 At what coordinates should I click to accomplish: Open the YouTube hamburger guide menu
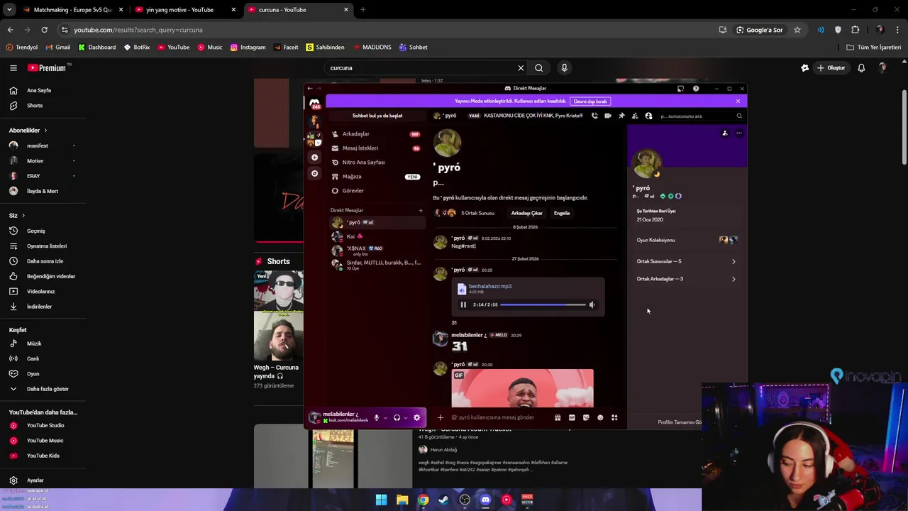[13, 68]
